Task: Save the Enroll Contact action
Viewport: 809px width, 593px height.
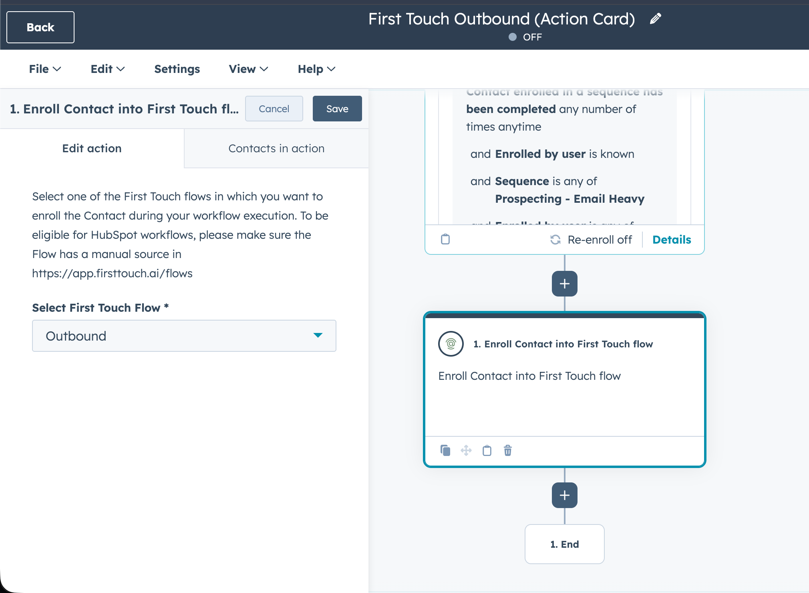Action: coord(337,109)
